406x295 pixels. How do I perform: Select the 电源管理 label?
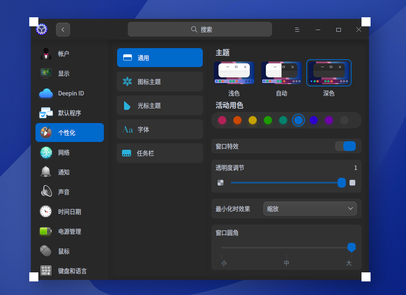[x=70, y=231]
